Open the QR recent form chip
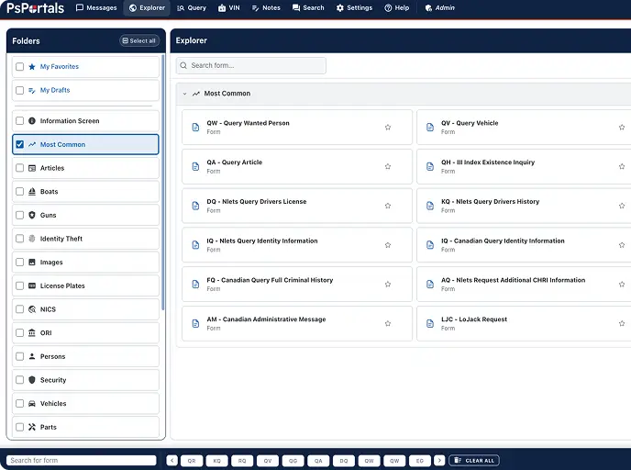The width and height of the screenshot is (631, 470). pos(192,461)
